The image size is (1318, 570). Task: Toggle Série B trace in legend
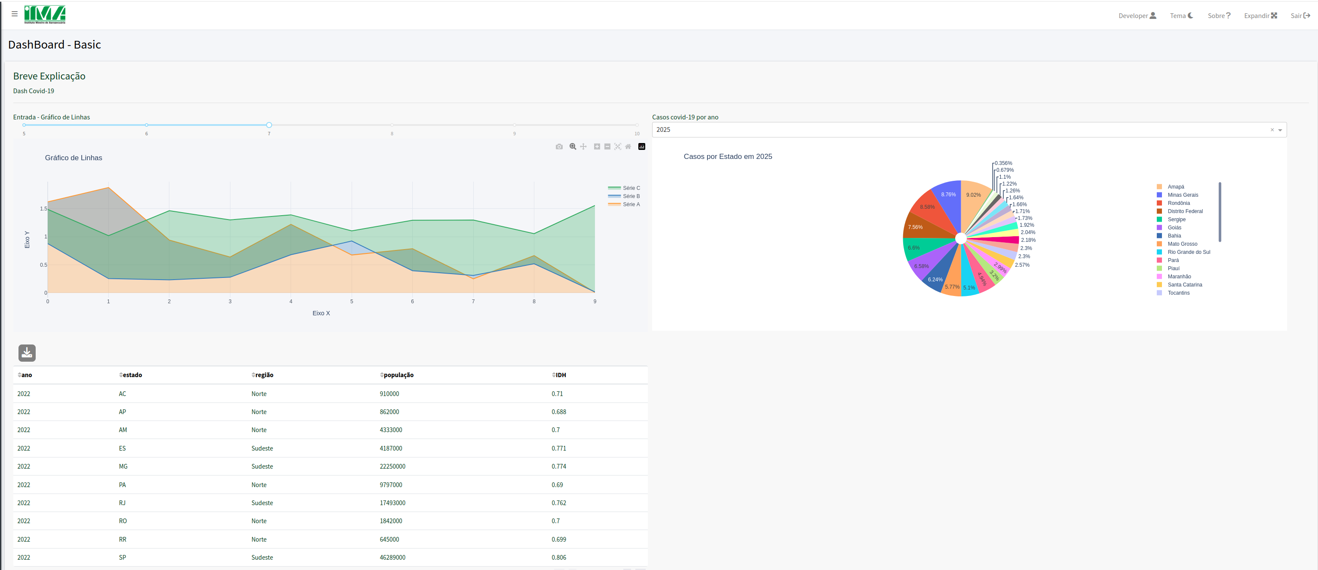pos(631,196)
